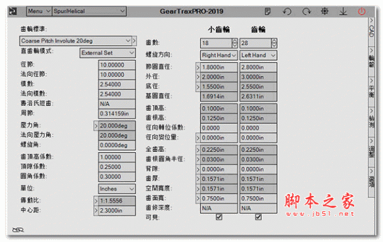Toggle the pinion visible checkbox
This screenshot has width=383, height=242.
219,217
